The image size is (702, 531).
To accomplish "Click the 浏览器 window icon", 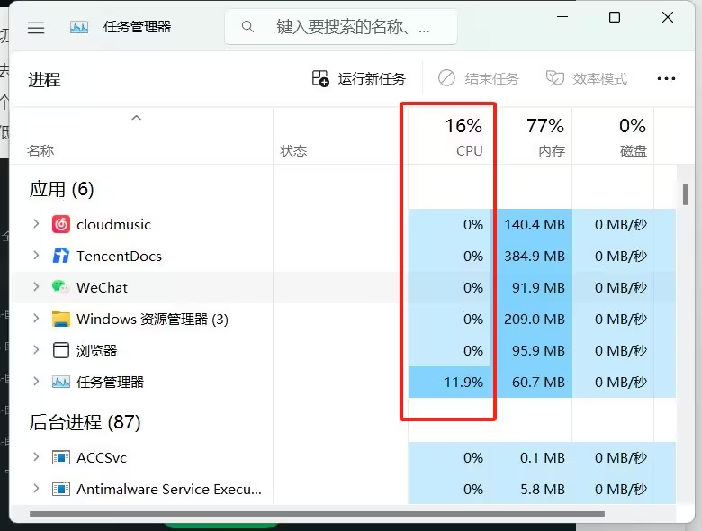I will pos(61,350).
